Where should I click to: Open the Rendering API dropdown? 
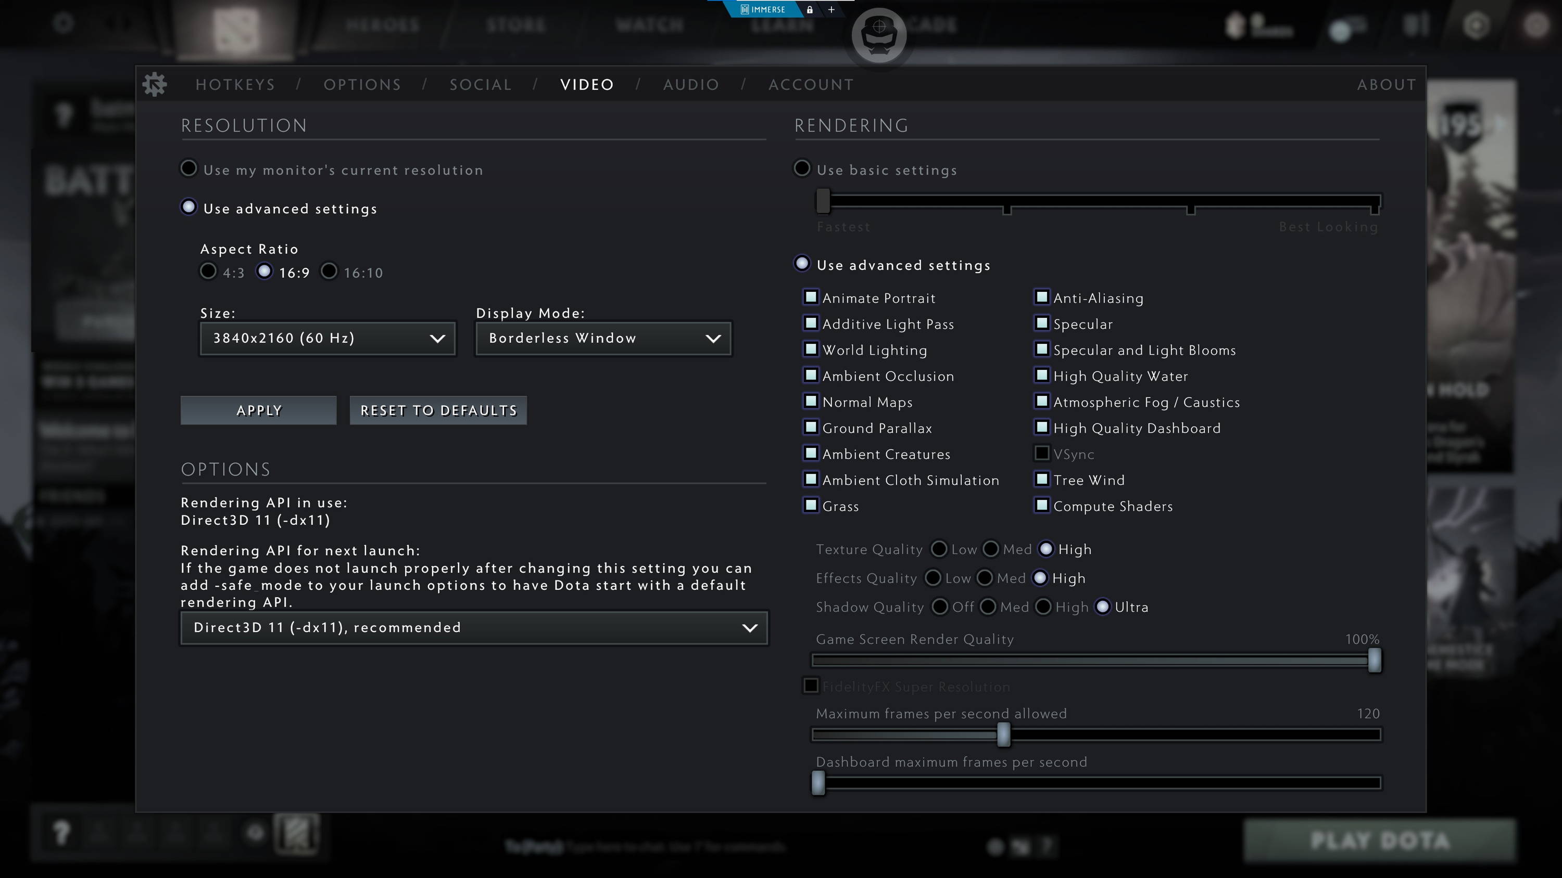[474, 628]
